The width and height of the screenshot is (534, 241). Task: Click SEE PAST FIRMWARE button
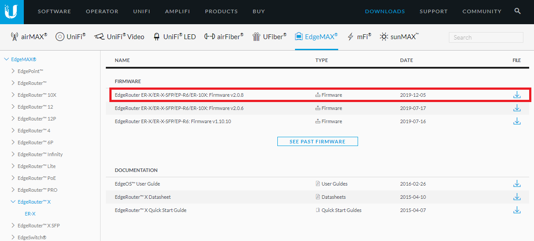[x=317, y=142]
